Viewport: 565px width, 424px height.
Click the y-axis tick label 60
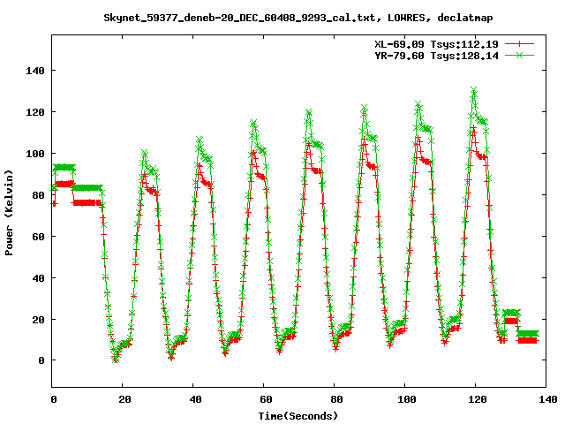[x=38, y=237]
